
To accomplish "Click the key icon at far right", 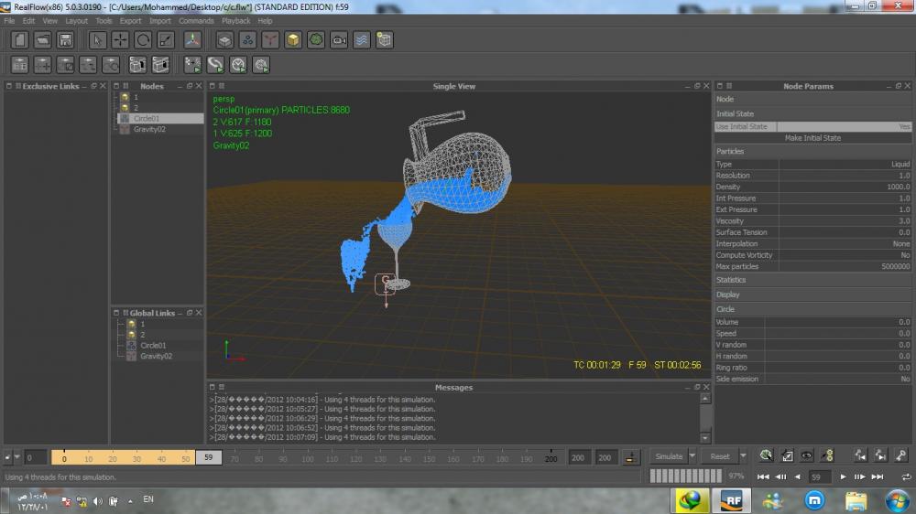I will pos(901,455).
